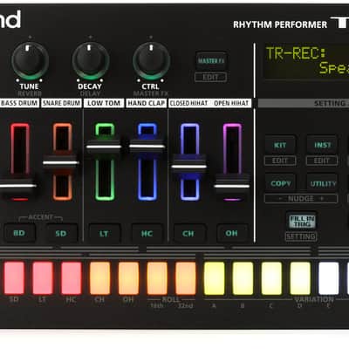Viewport: 349px width, 349px height.
Task: Select the BD instrument button
Action: tap(19, 233)
